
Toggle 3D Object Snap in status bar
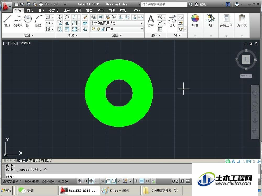114,181
